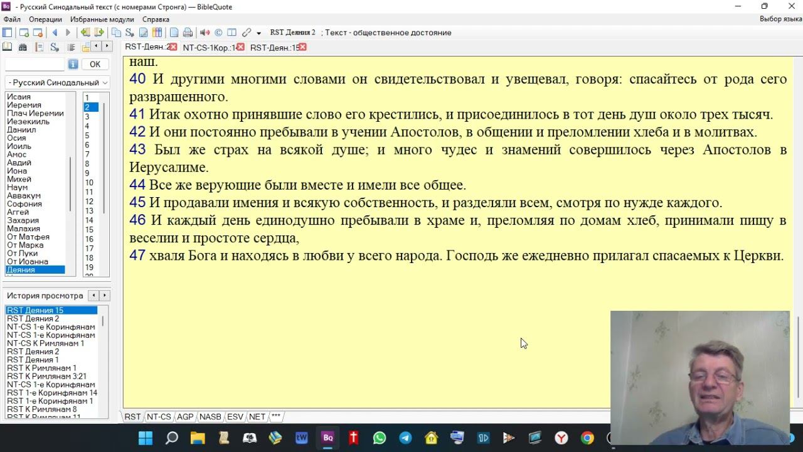Click side panel tab strip left arrow
Screen dimensions: 803x452
[96, 46]
